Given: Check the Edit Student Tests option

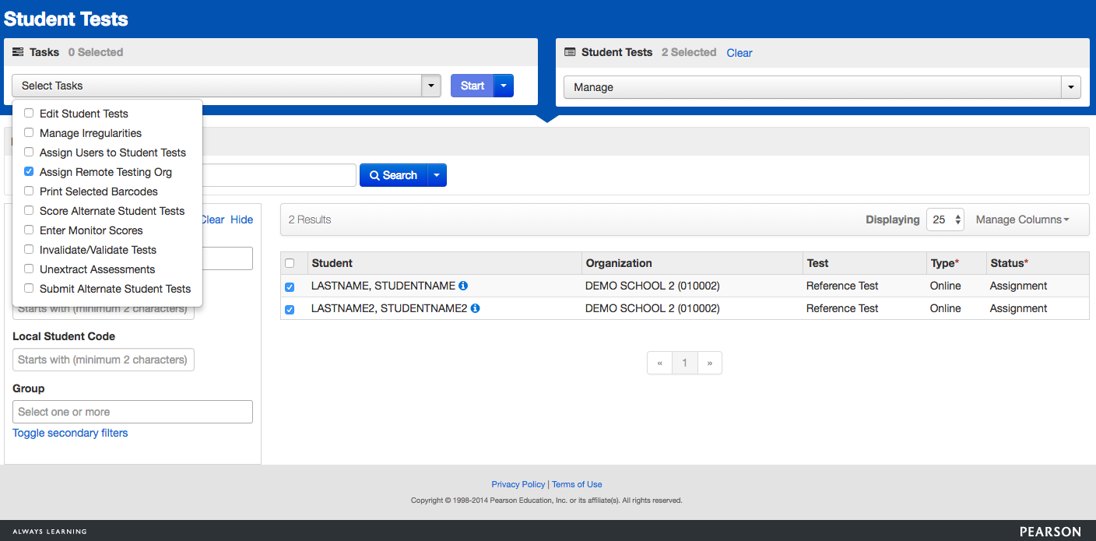Looking at the screenshot, I should (29, 114).
